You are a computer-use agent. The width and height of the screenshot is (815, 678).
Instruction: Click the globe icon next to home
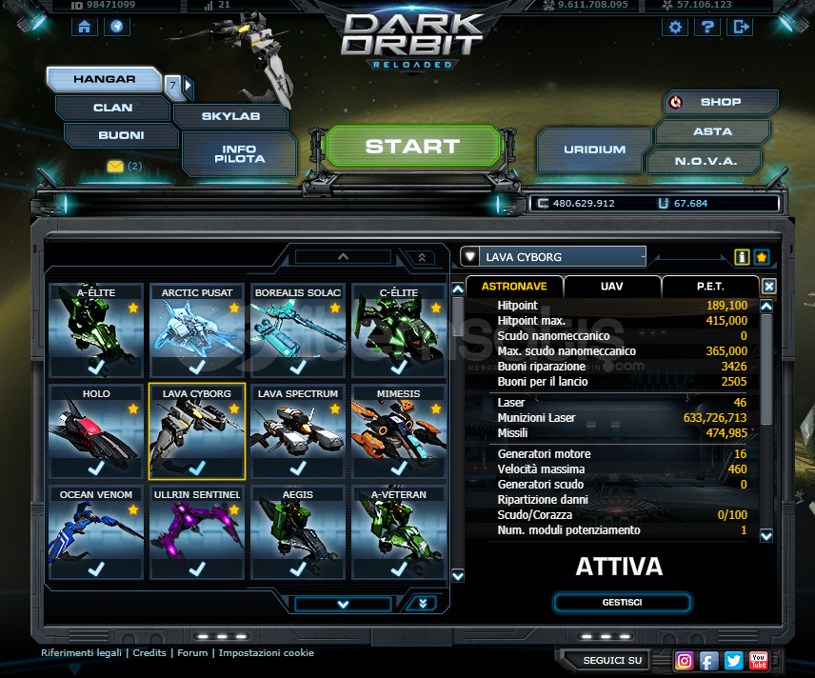coord(117,27)
